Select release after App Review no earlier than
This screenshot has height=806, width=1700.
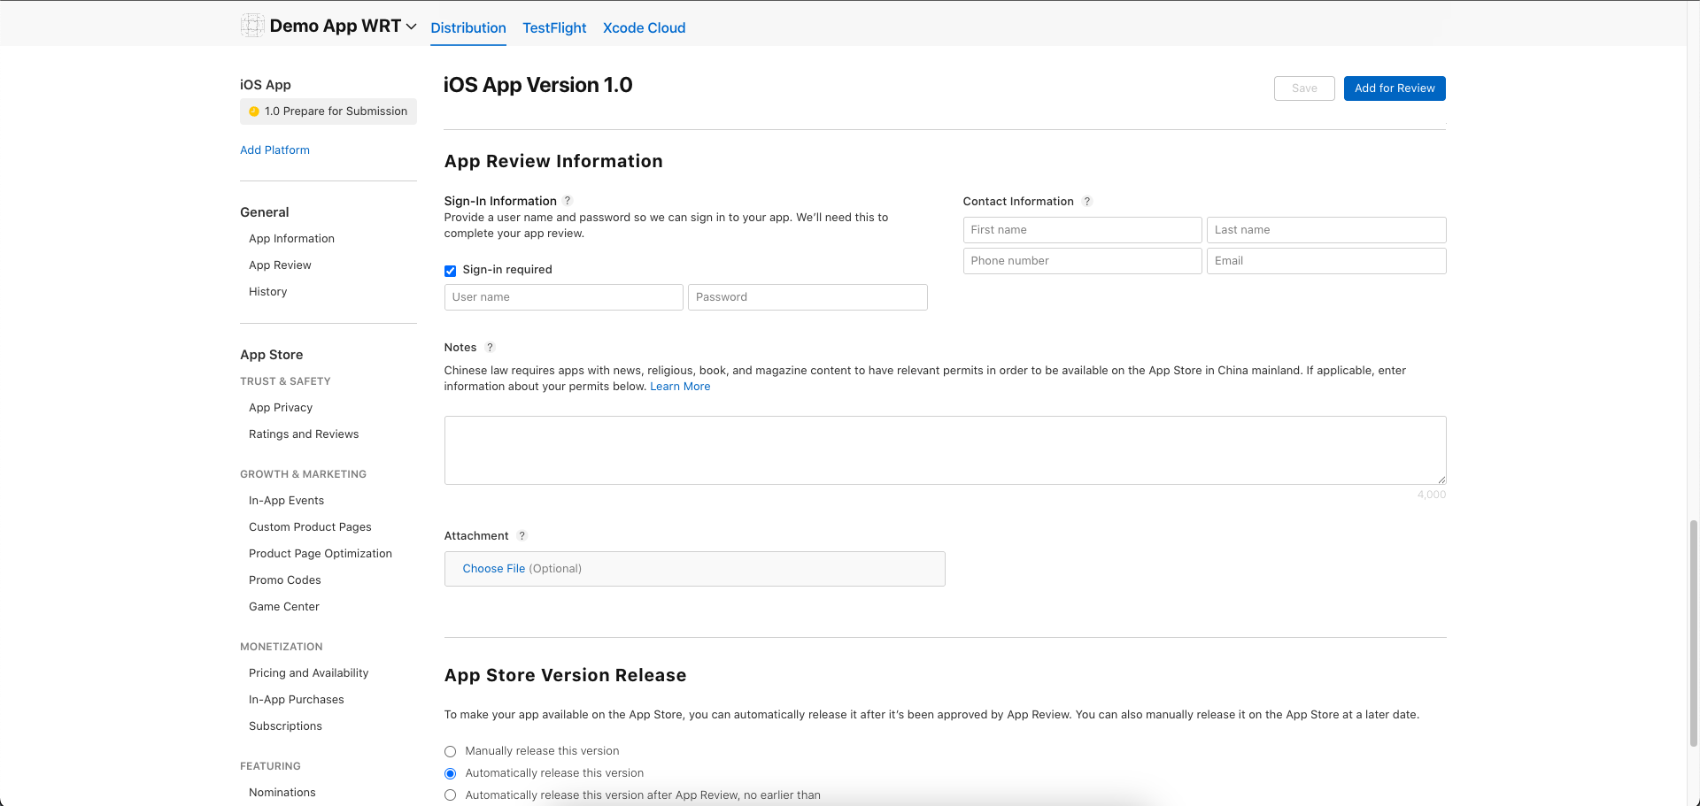click(x=450, y=795)
